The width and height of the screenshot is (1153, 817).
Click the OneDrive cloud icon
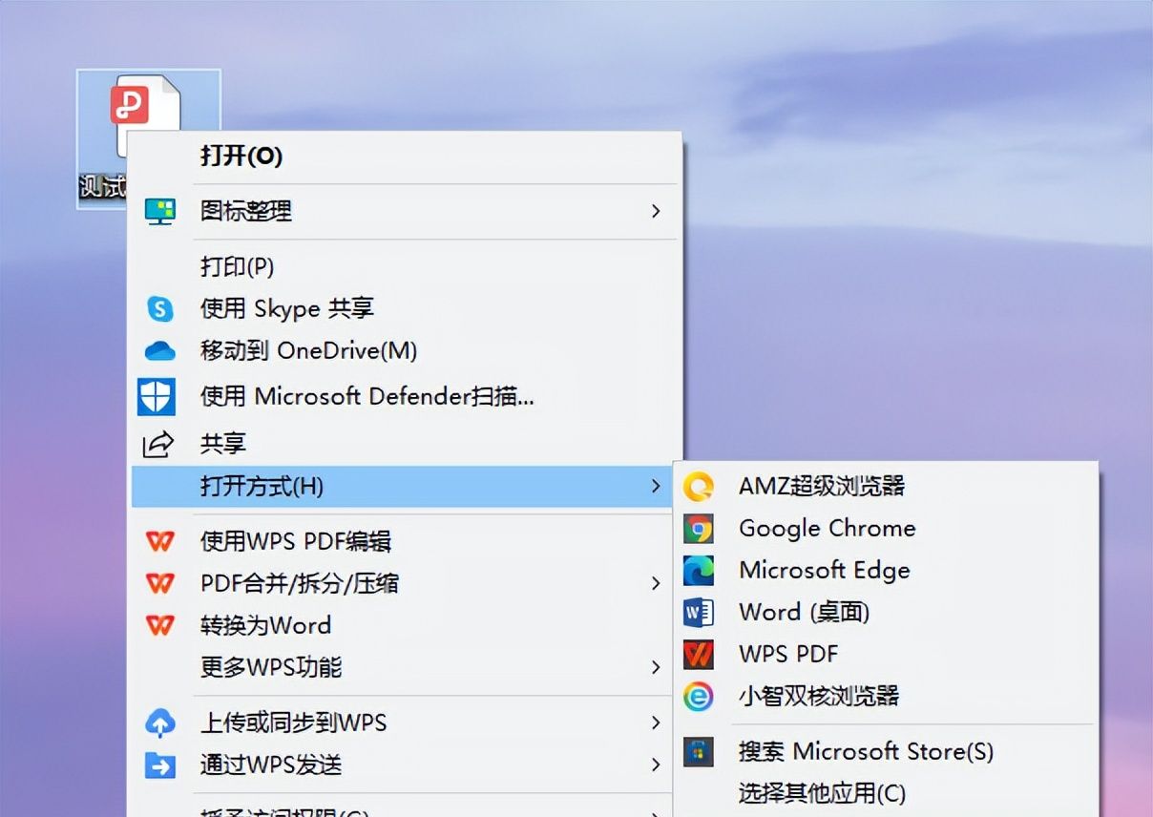click(159, 351)
